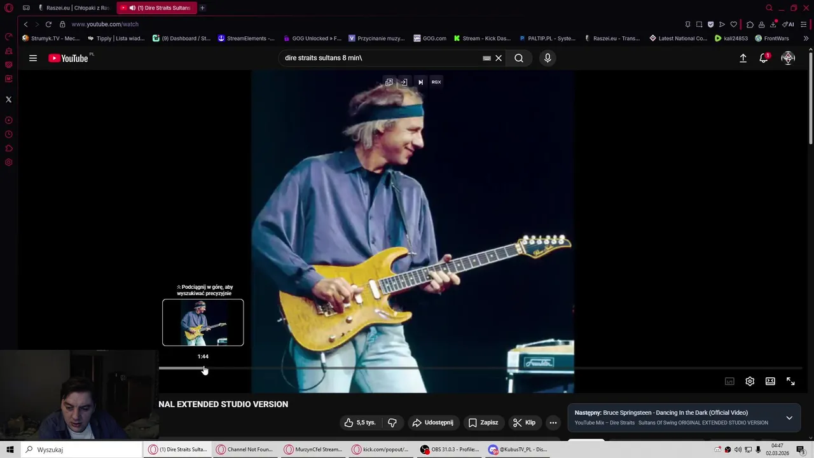814x458 pixels.
Task: Open the YouTube notifications bell
Action: pyautogui.click(x=764, y=58)
